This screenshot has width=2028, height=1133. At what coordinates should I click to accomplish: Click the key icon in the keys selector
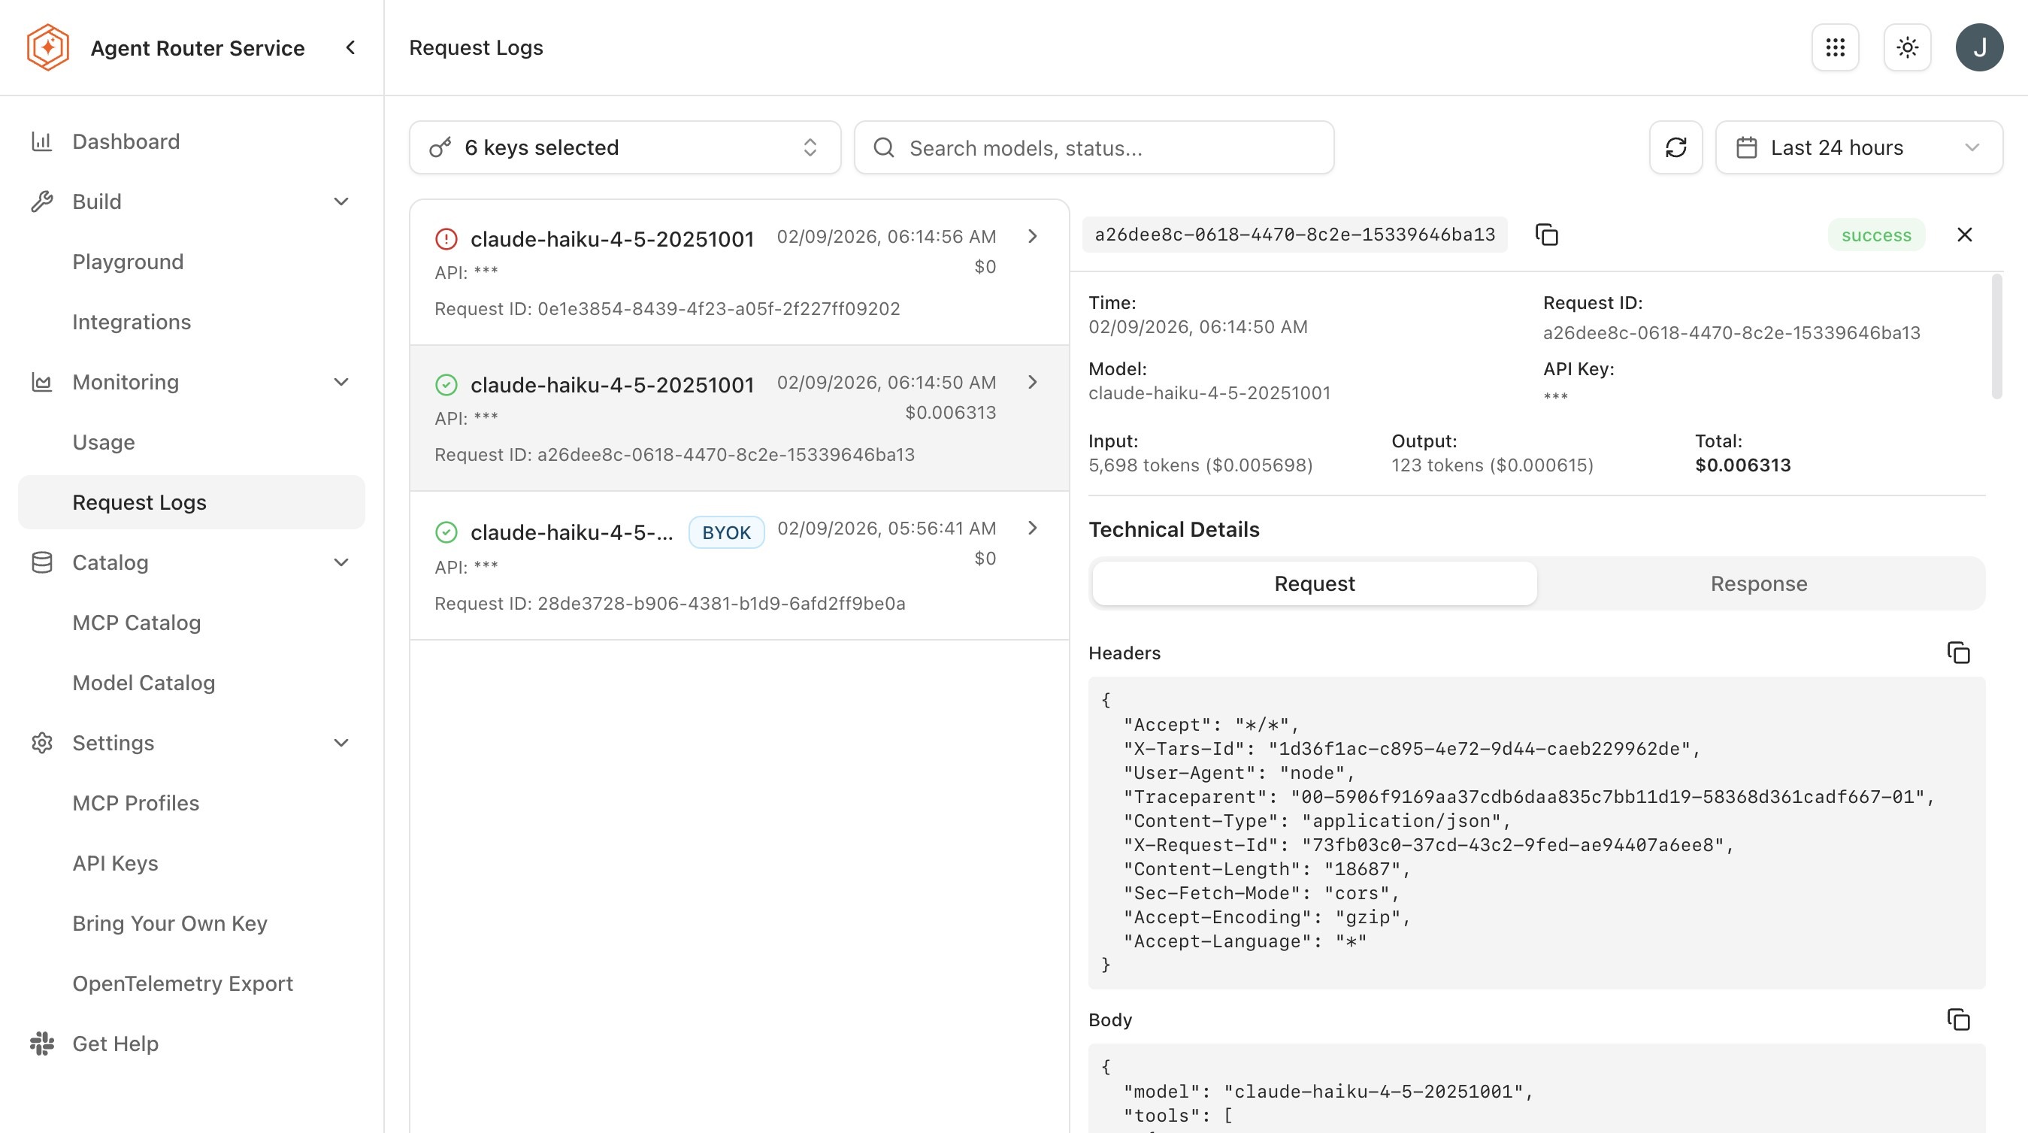pyautogui.click(x=440, y=147)
